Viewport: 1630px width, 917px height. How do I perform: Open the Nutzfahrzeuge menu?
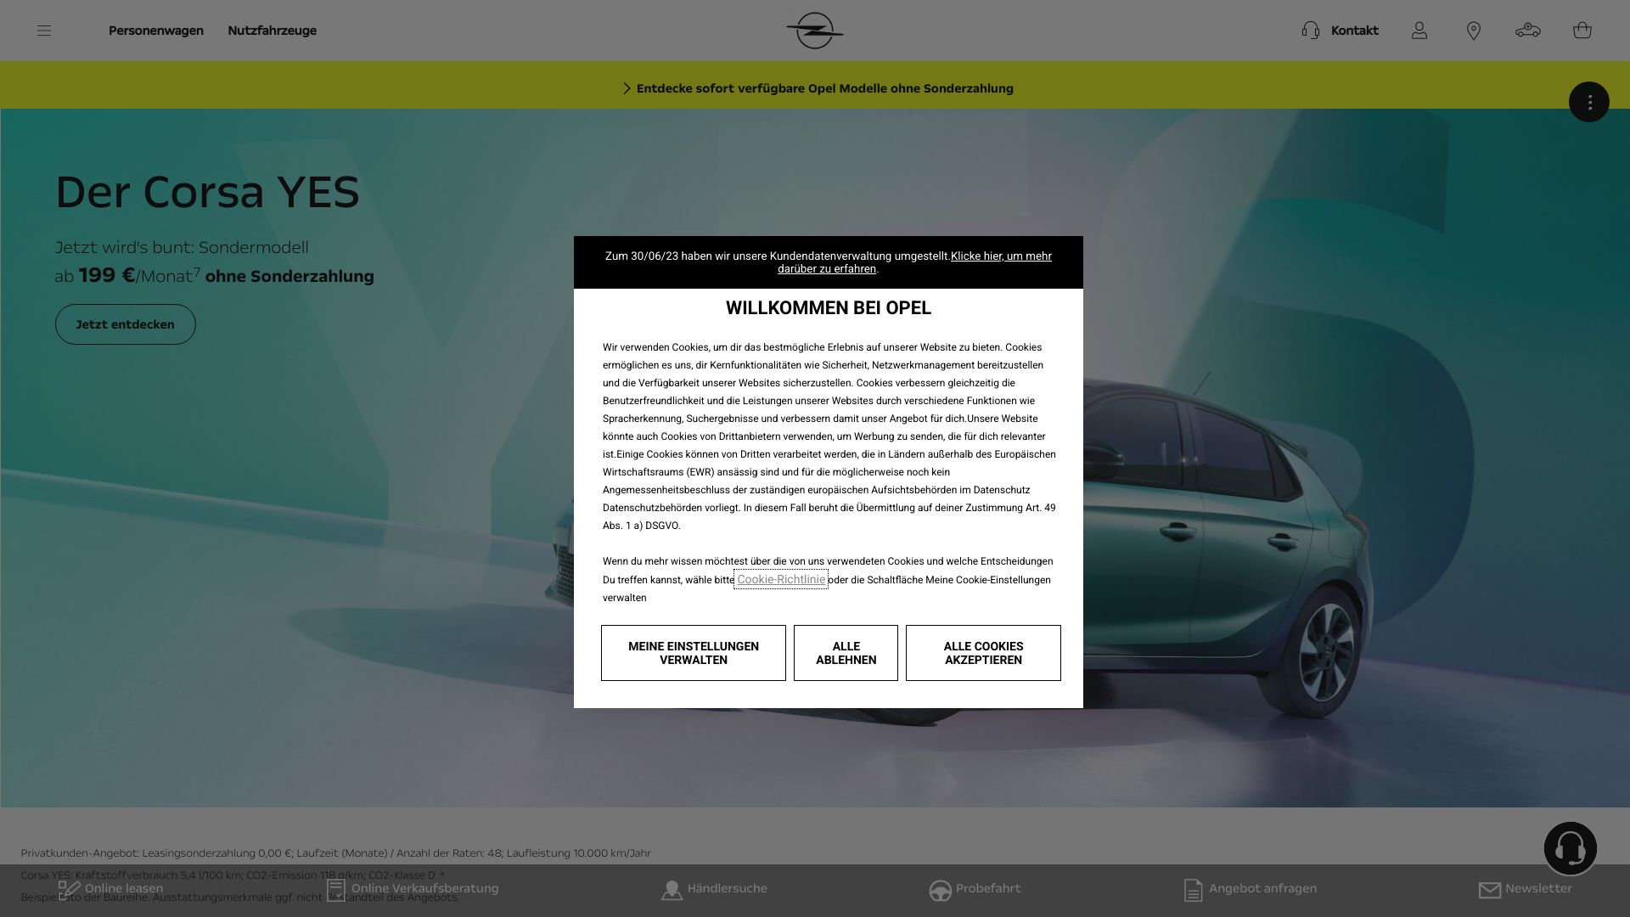coord(272,31)
